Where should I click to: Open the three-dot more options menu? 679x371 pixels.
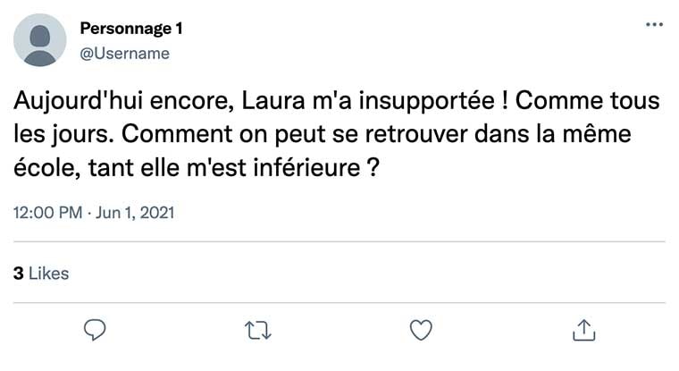654,25
